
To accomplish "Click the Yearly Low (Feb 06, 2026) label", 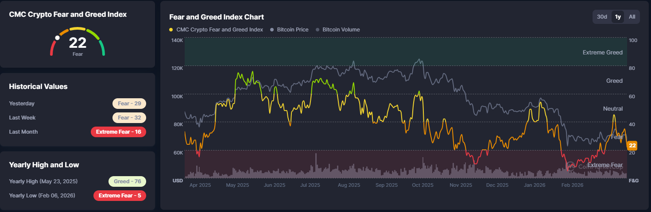I will pos(42,196).
